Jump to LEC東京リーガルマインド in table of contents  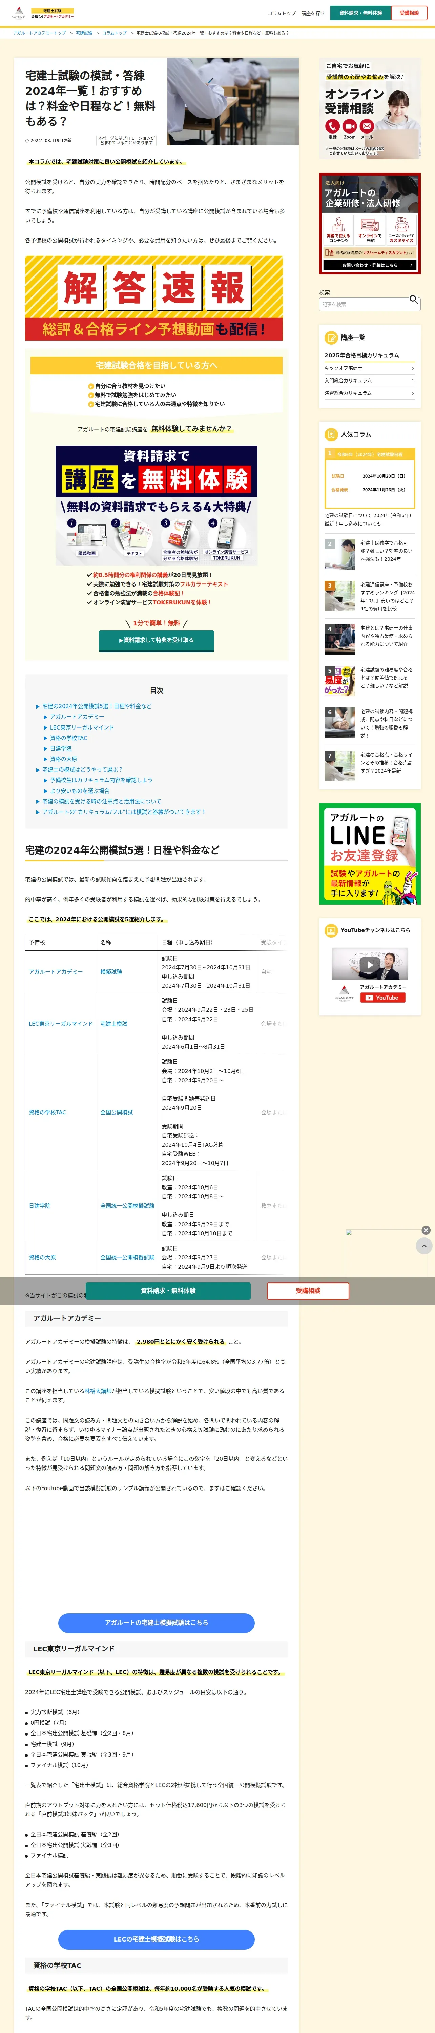click(82, 728)
